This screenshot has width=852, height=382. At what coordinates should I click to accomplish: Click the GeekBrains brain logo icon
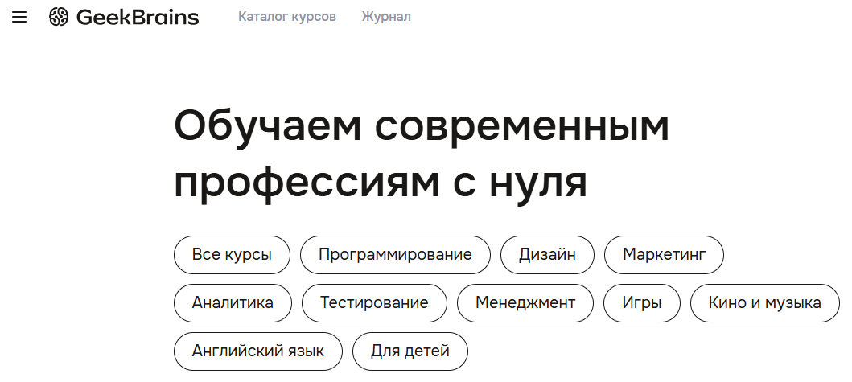[x=59, y=17]
